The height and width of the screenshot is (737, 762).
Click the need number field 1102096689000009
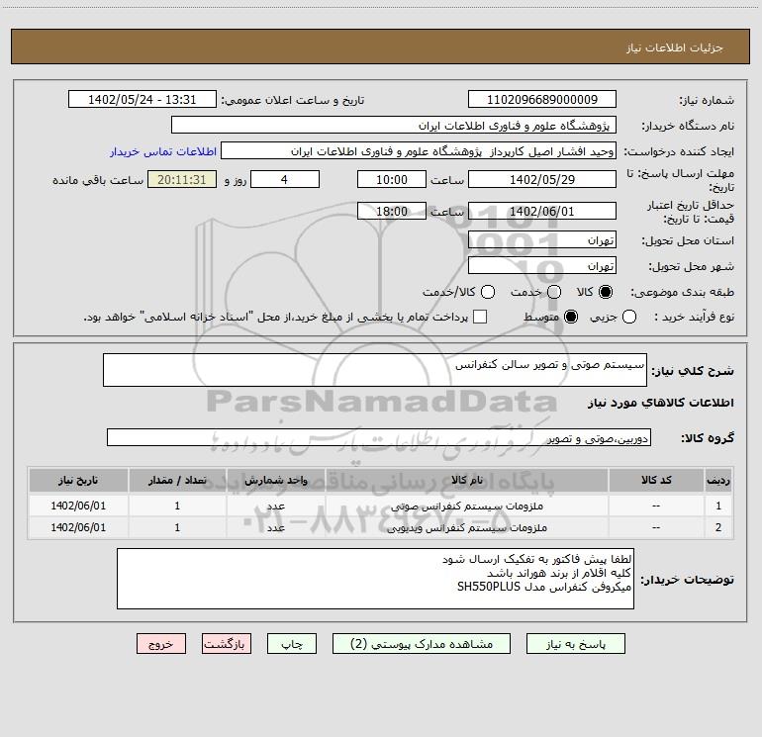click(542, 99)
